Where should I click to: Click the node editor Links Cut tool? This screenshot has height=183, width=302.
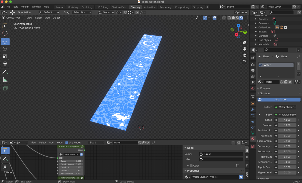(5, 167)
